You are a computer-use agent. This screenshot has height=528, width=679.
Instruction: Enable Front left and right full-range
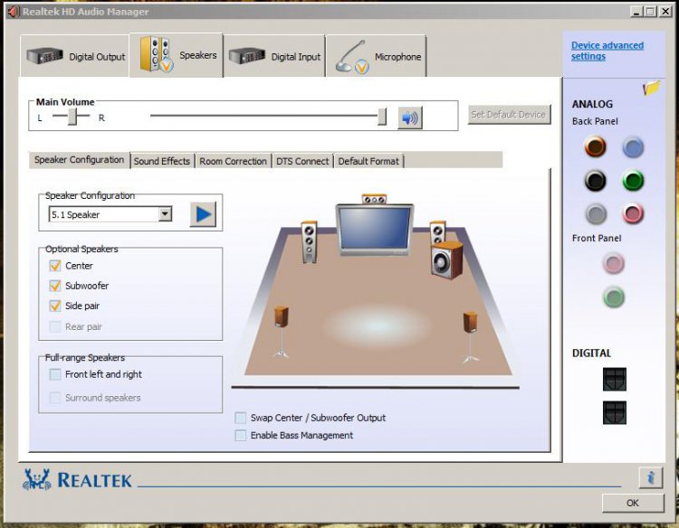(x=55, y=374)
